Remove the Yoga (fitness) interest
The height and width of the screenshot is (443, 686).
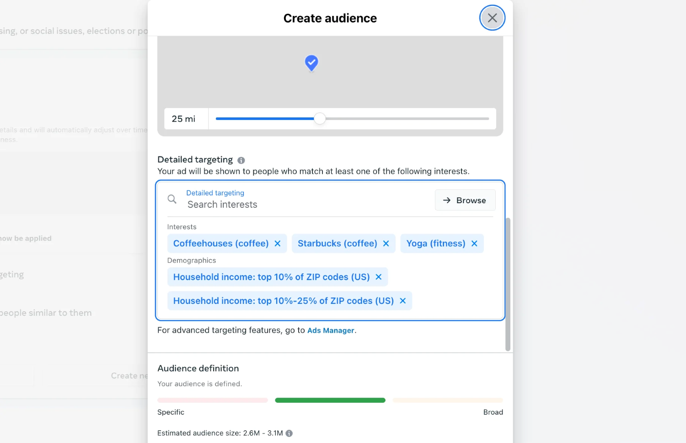[474, 243]
